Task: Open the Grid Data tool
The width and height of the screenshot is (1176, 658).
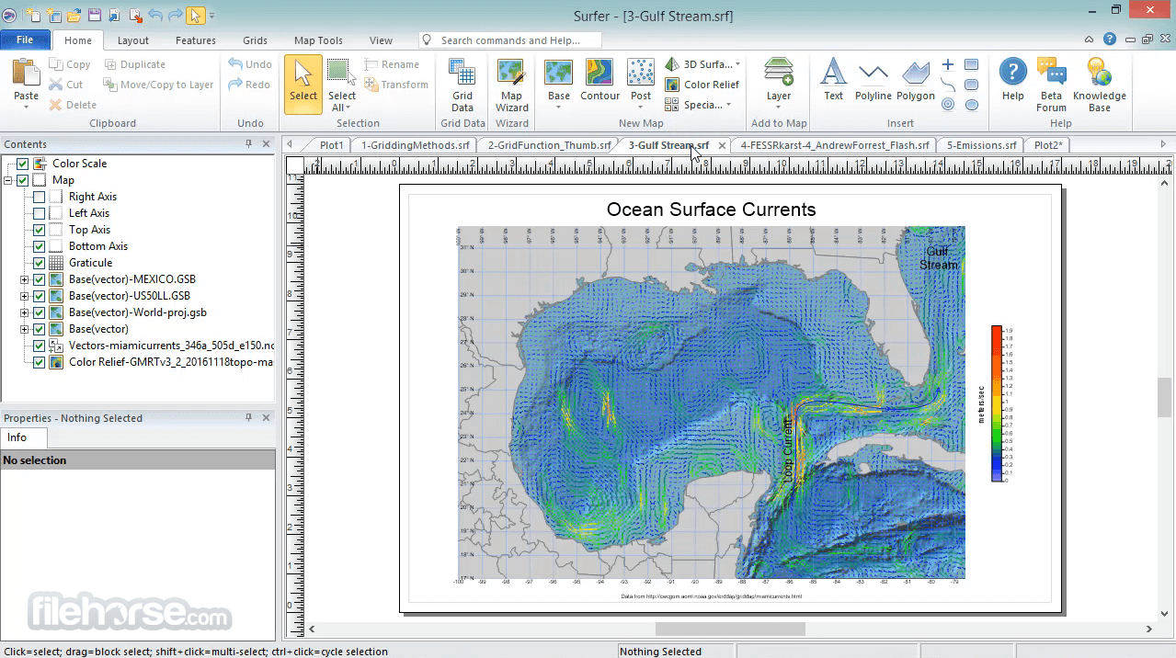Action: [x=462, y=85]
